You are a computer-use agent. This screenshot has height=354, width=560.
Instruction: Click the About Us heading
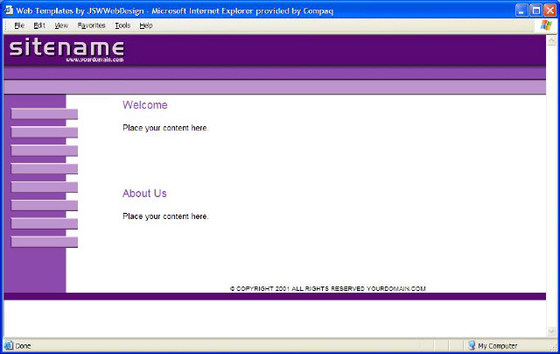coord(144,194)
